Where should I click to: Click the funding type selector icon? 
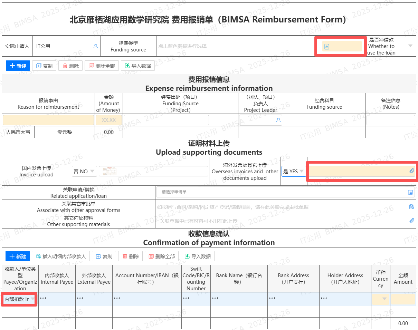tap(327, 47)
